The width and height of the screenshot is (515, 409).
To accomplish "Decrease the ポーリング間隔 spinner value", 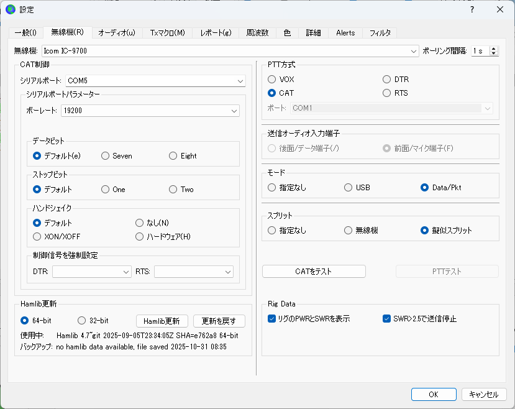I will (493, 53).
